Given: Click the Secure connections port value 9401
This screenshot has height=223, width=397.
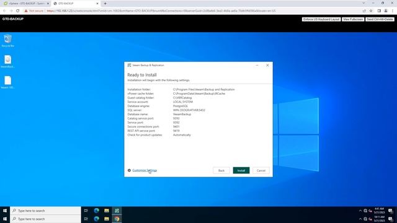Looking at the screenshot, I should [x=176, y=126].
